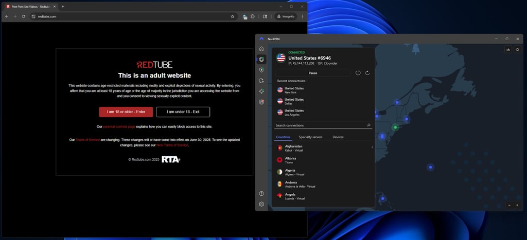Open the New Terms of Service link
This screenshot has width=527, height=240.
[x=172, y=145]
